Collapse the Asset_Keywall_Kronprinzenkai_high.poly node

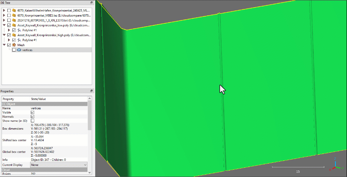pos(4,35)
